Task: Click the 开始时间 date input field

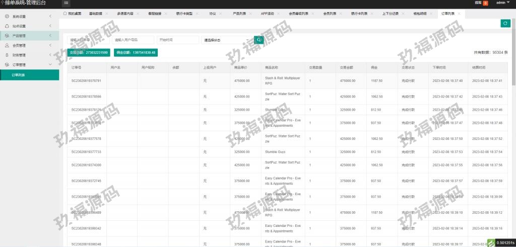Action: tap(177, 40)
